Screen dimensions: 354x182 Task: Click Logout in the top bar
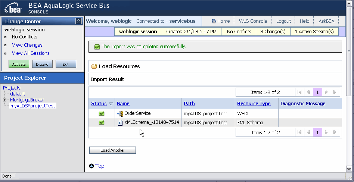(283, 21)
